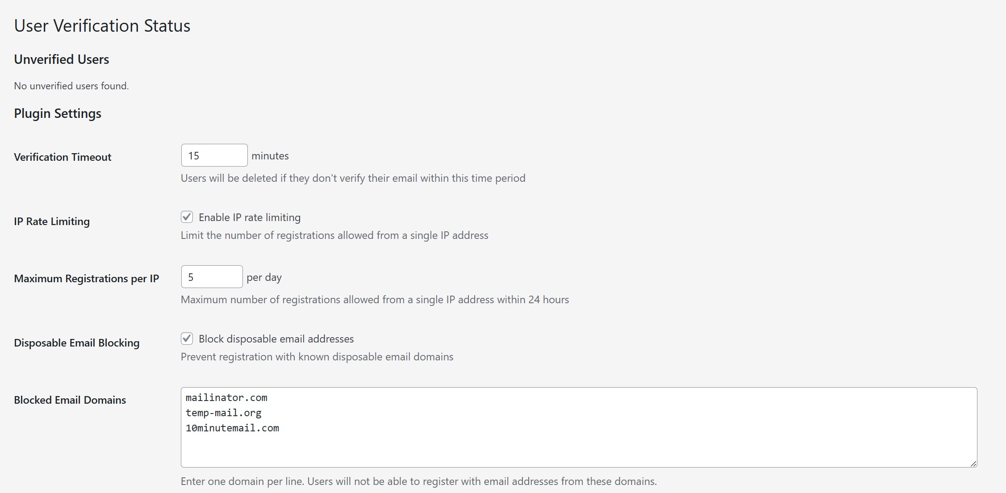Click the textarea resize handle corner
The height and width of the screenshot is (493, 1006).
pos(973,464)
